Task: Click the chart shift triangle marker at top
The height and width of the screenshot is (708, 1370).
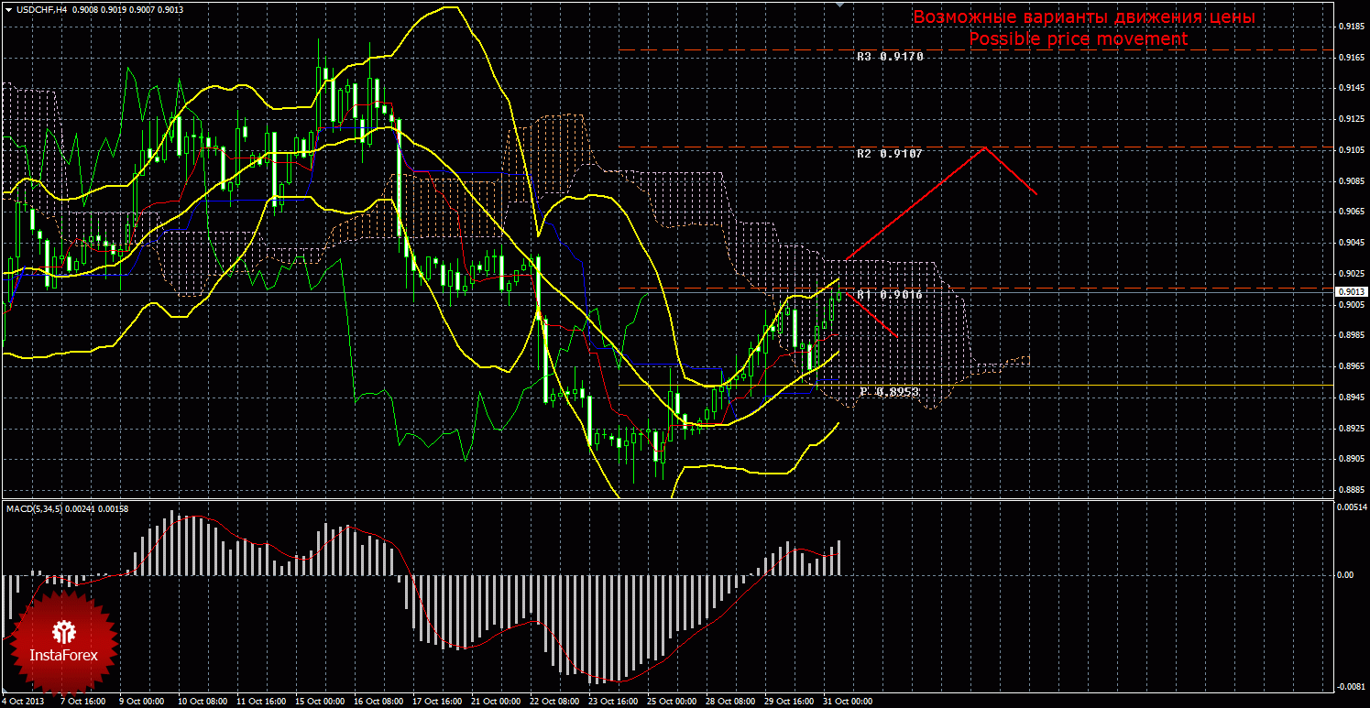Action: click(x=838, y=4)
